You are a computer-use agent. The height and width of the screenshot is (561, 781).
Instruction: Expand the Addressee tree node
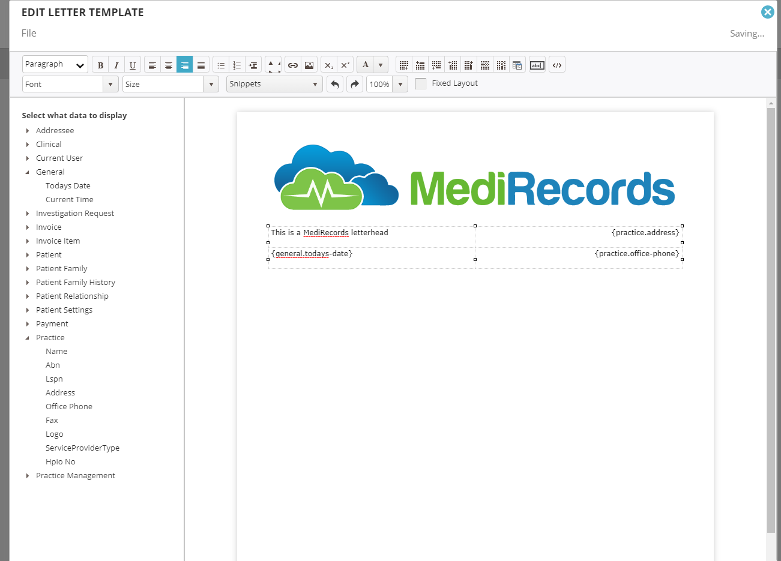[28, 131]
